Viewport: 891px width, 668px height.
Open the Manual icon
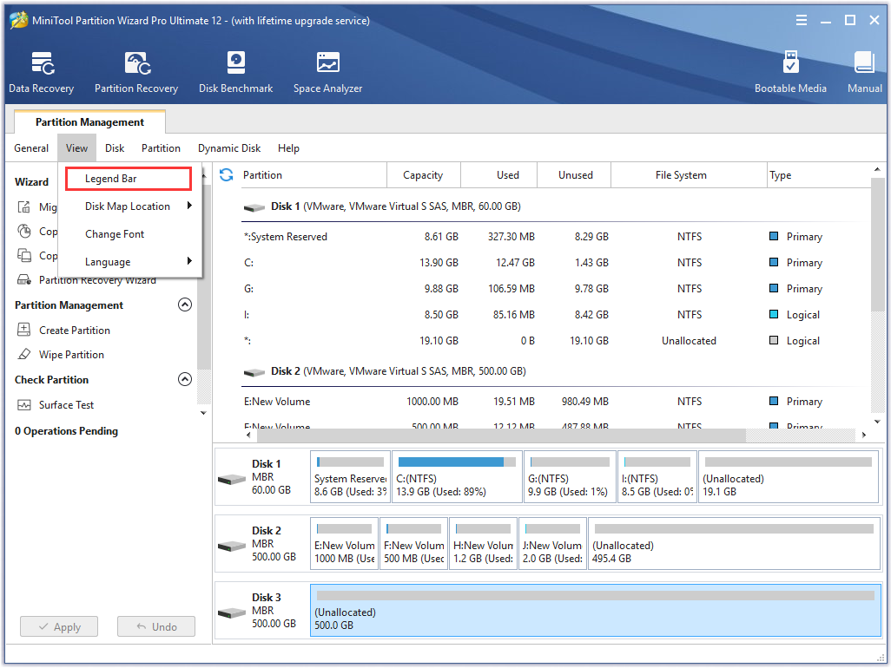tap(864, 73)
